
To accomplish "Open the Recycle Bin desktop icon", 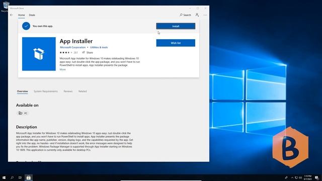I will [x=5, y=7].
